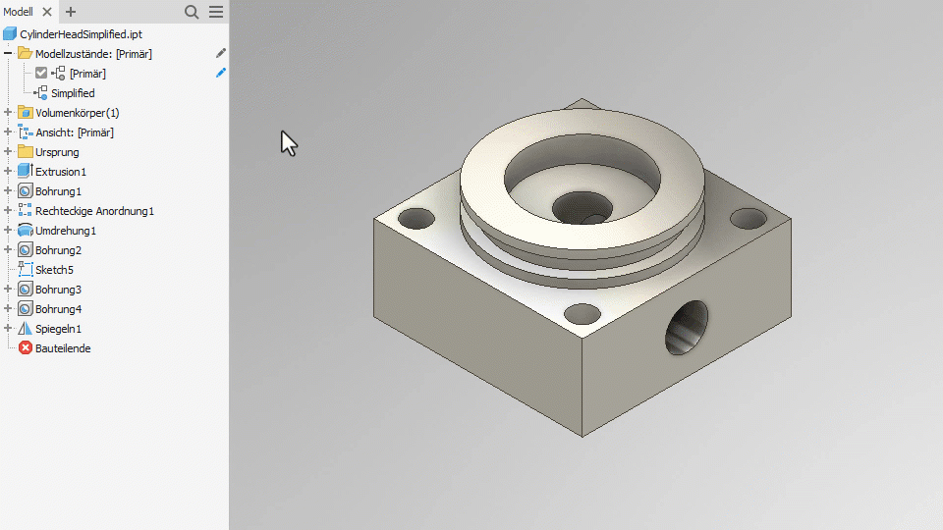Image resolution: width=943 pixels, height=530 pixels.
Task: Select CylinderHeadSimplified.ipt part icon
Action: [10, 34]
